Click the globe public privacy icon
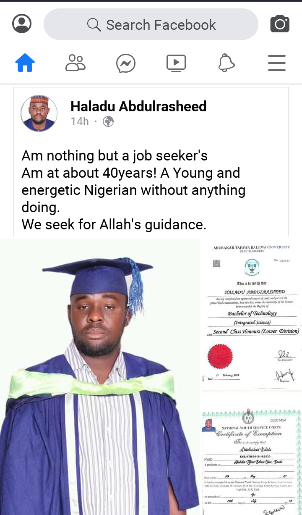The image size is (302, 515). [108, 122]
